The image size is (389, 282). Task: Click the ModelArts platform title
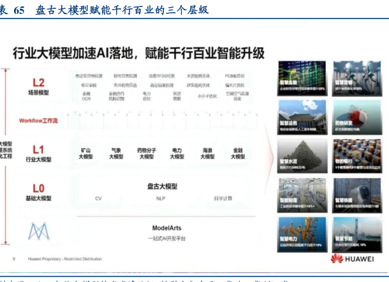168,228
